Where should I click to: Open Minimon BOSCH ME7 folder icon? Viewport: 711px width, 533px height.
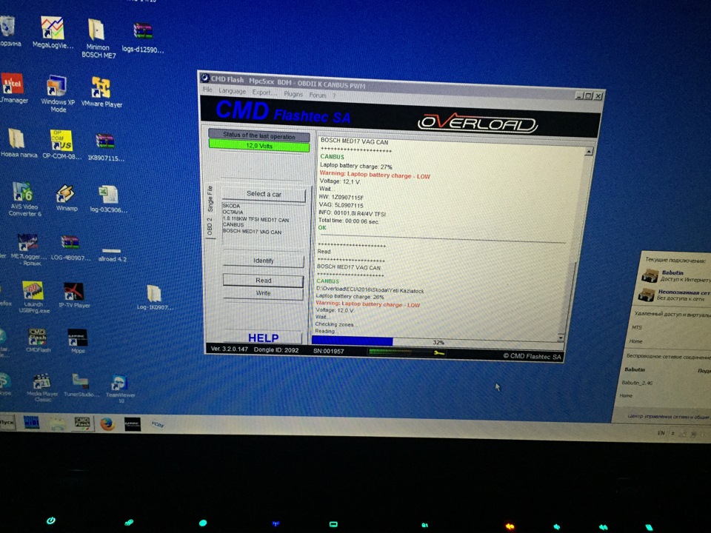(98, 38)
